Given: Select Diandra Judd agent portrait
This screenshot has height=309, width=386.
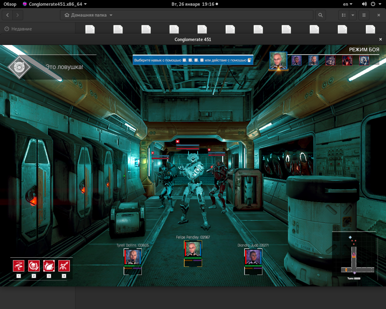Looking at the screenshot, I should point(253,257).
